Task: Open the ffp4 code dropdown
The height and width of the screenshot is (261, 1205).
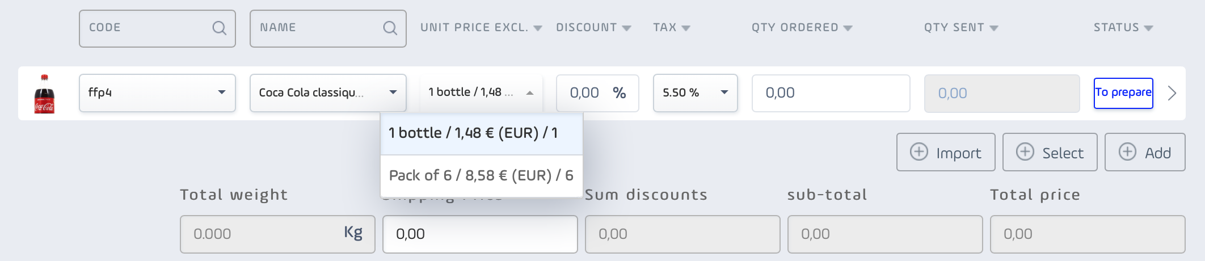Action: 157,92
